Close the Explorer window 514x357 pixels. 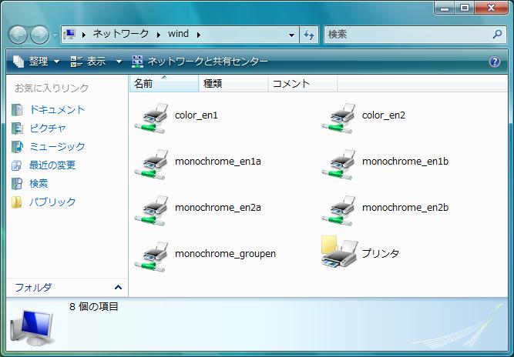[491, 8]
